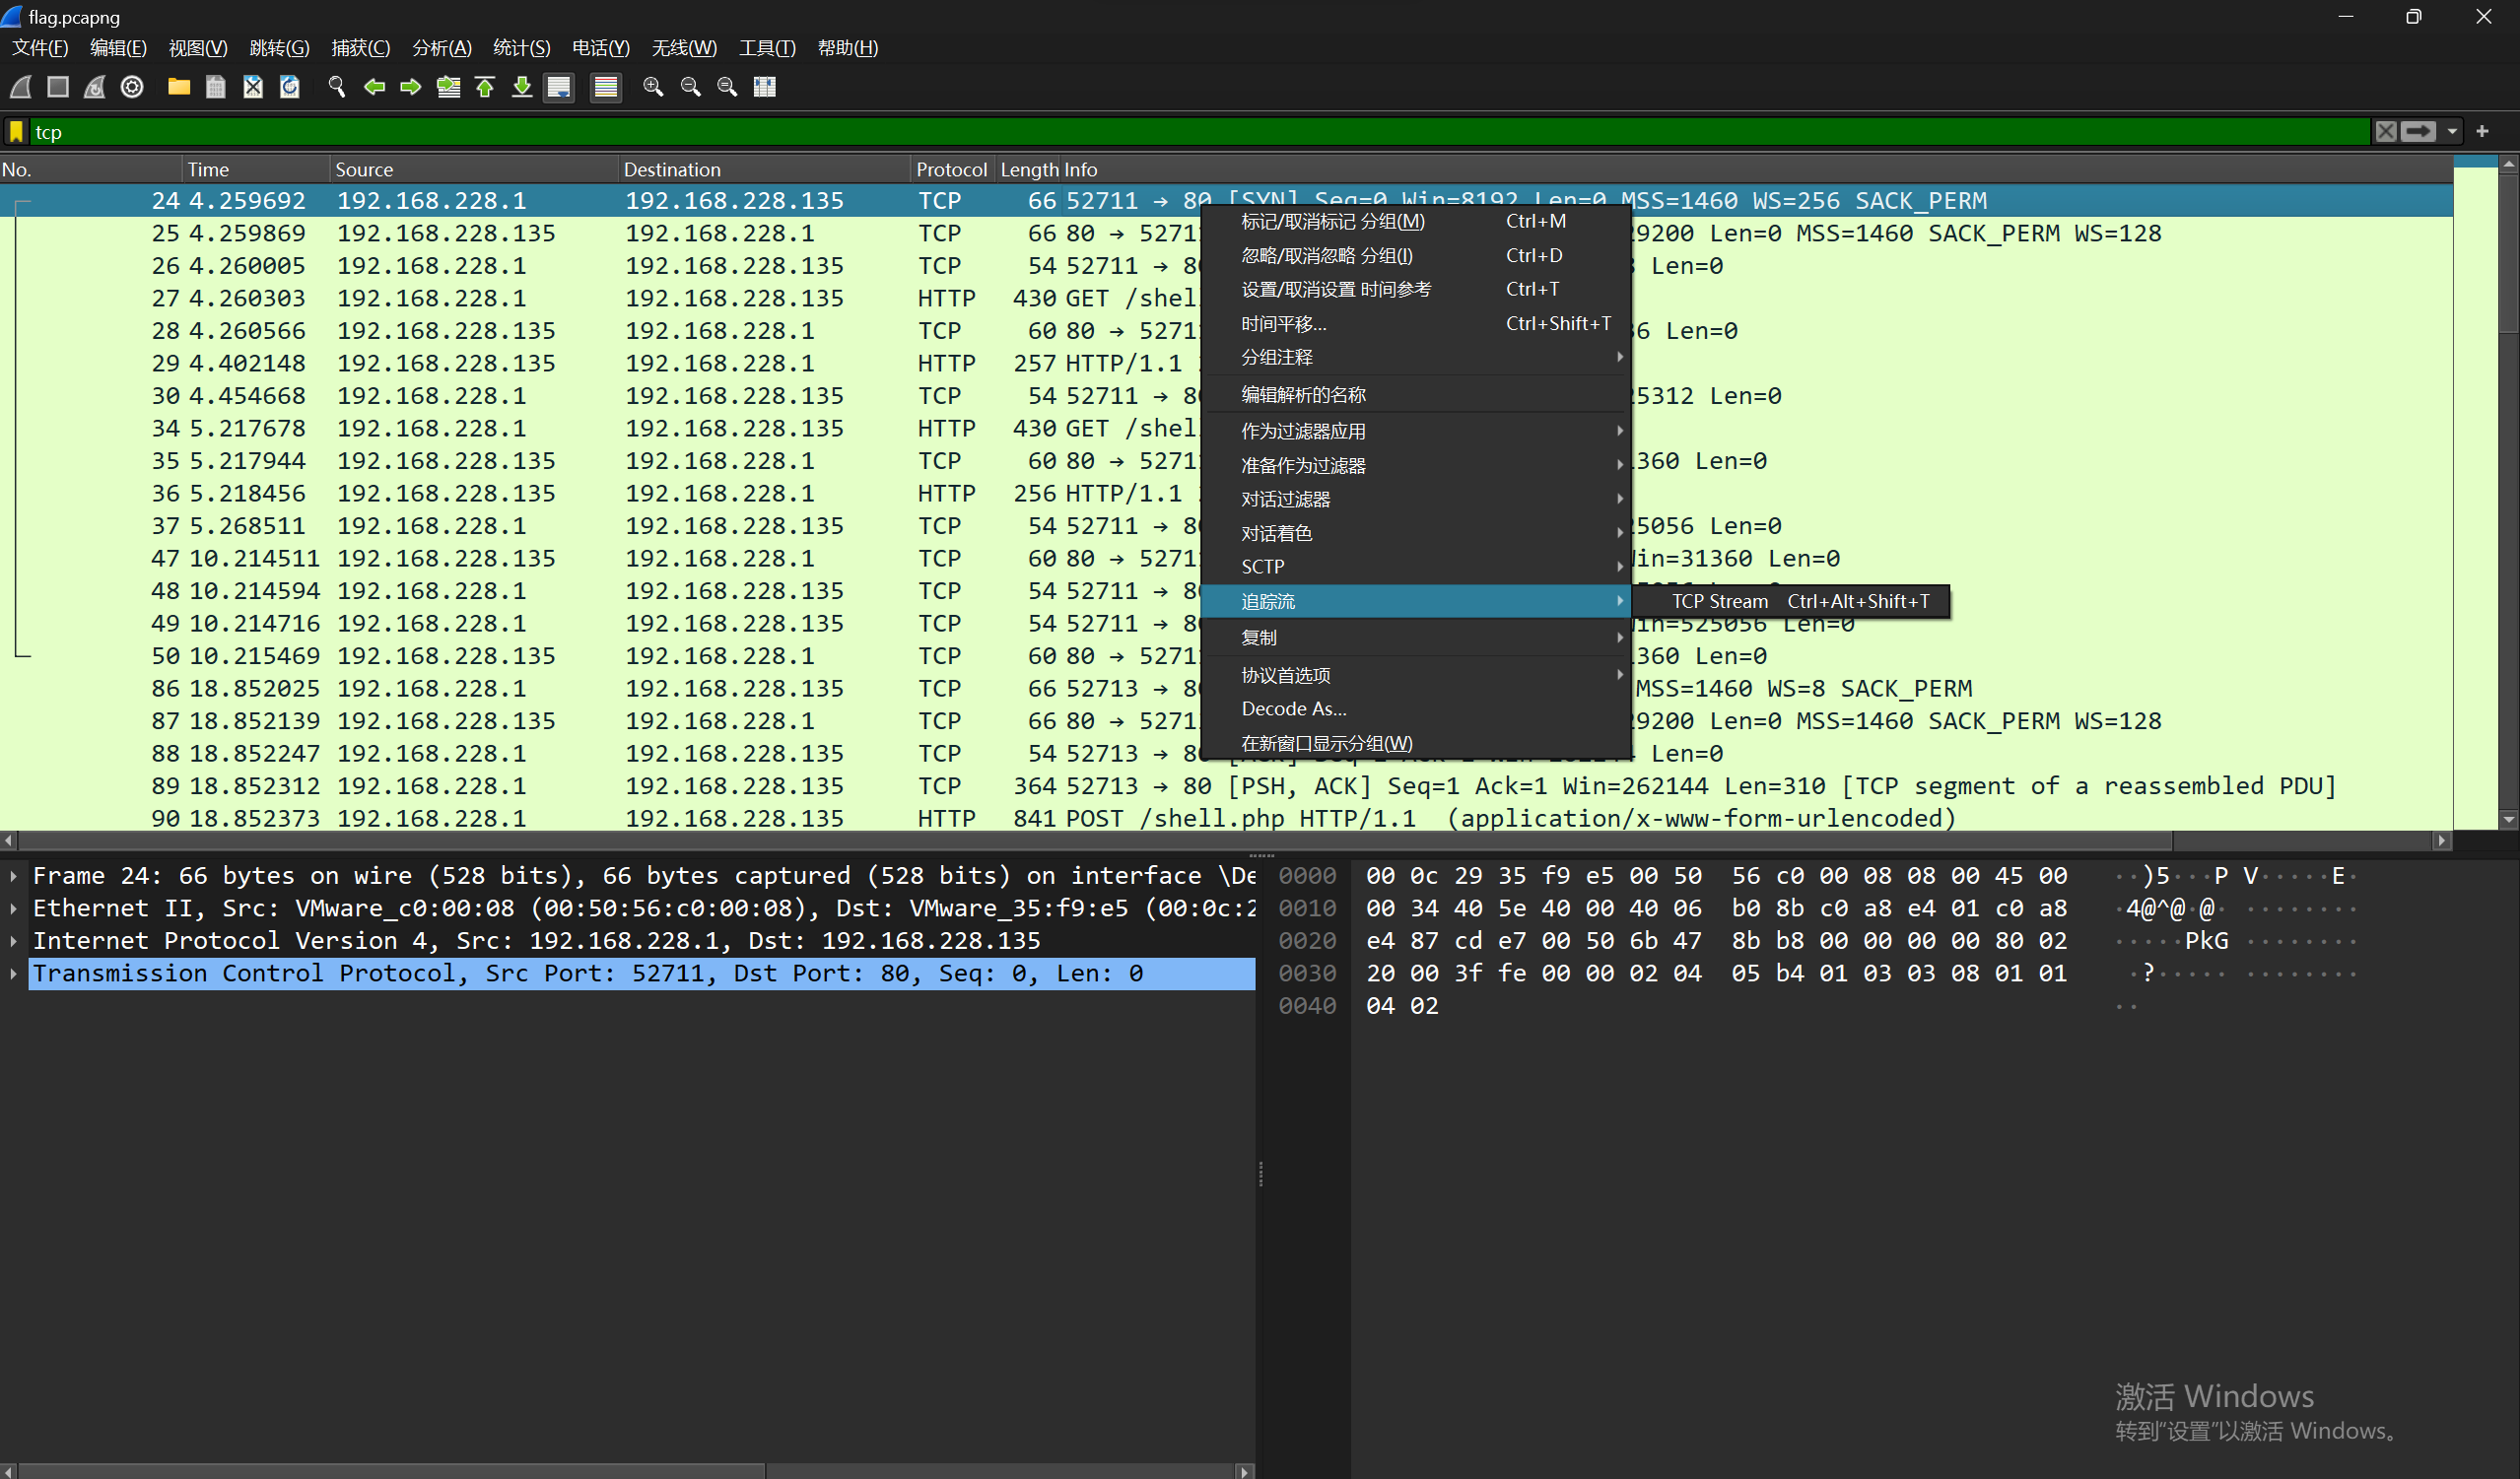Viewport: 2520px width, 1479px height.
Task: Click inside the tcp display filter field
Action: (1000, 132)
